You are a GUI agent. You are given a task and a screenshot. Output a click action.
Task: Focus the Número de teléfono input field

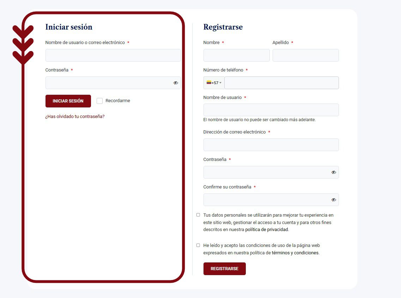pyautogui.click(x=281, y=83)
